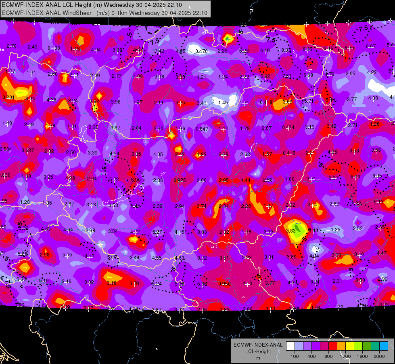Click the grid value 6.00
Image resolution: width=395 pixels, height=364 pixels.
pos(355,177)
